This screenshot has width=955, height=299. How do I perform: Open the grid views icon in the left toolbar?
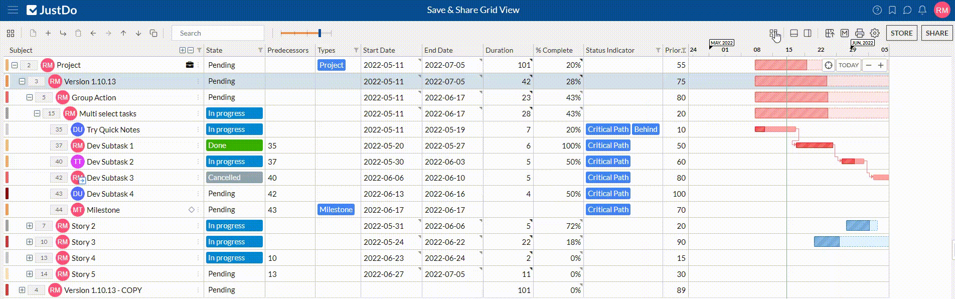(x=11, y=33)
